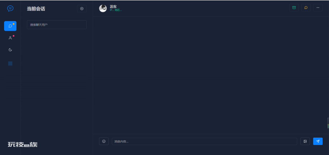Open the contacts person icon

[10, 38]
